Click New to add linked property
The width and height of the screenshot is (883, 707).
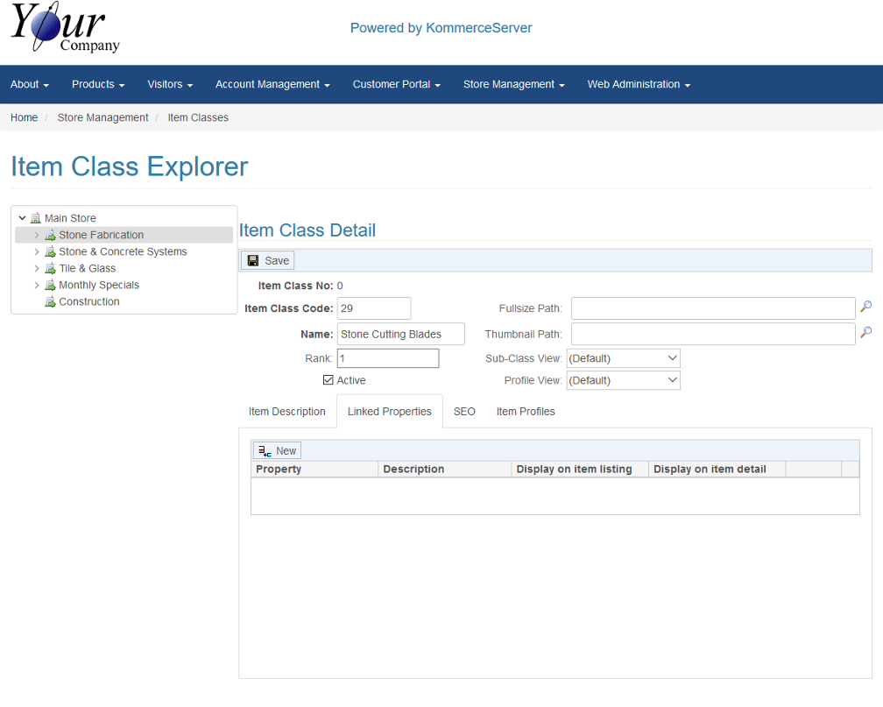tap(277, 450)
